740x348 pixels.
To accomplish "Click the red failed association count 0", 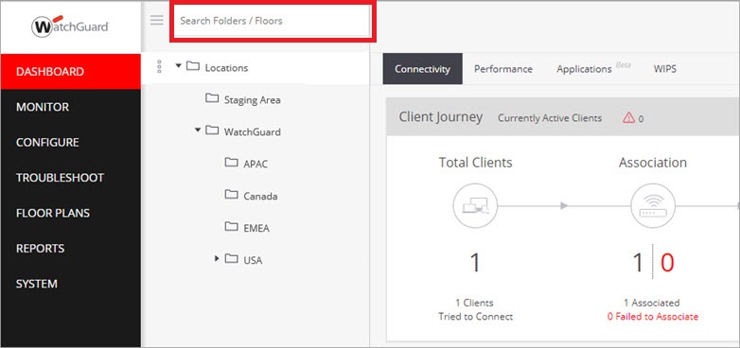I will pyautogui.click(x=667, y=263).
